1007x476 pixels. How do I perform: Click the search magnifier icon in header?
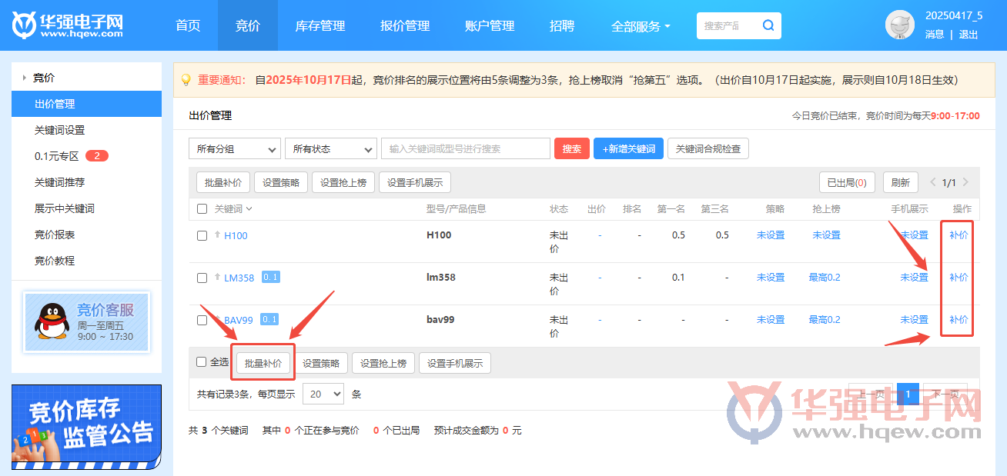[x=768, y=25]
